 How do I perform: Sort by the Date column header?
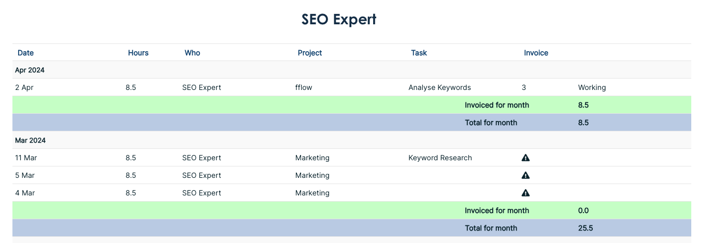[x=25, y=53]
